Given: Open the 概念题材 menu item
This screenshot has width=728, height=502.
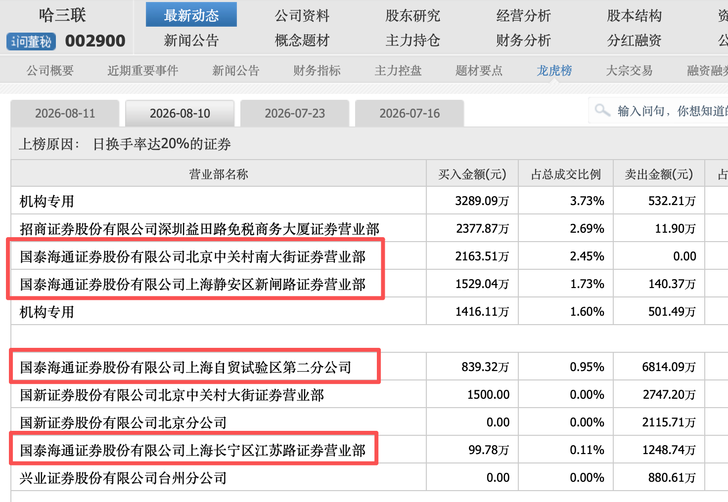Looking at the screenshot, I should point(302,40).
